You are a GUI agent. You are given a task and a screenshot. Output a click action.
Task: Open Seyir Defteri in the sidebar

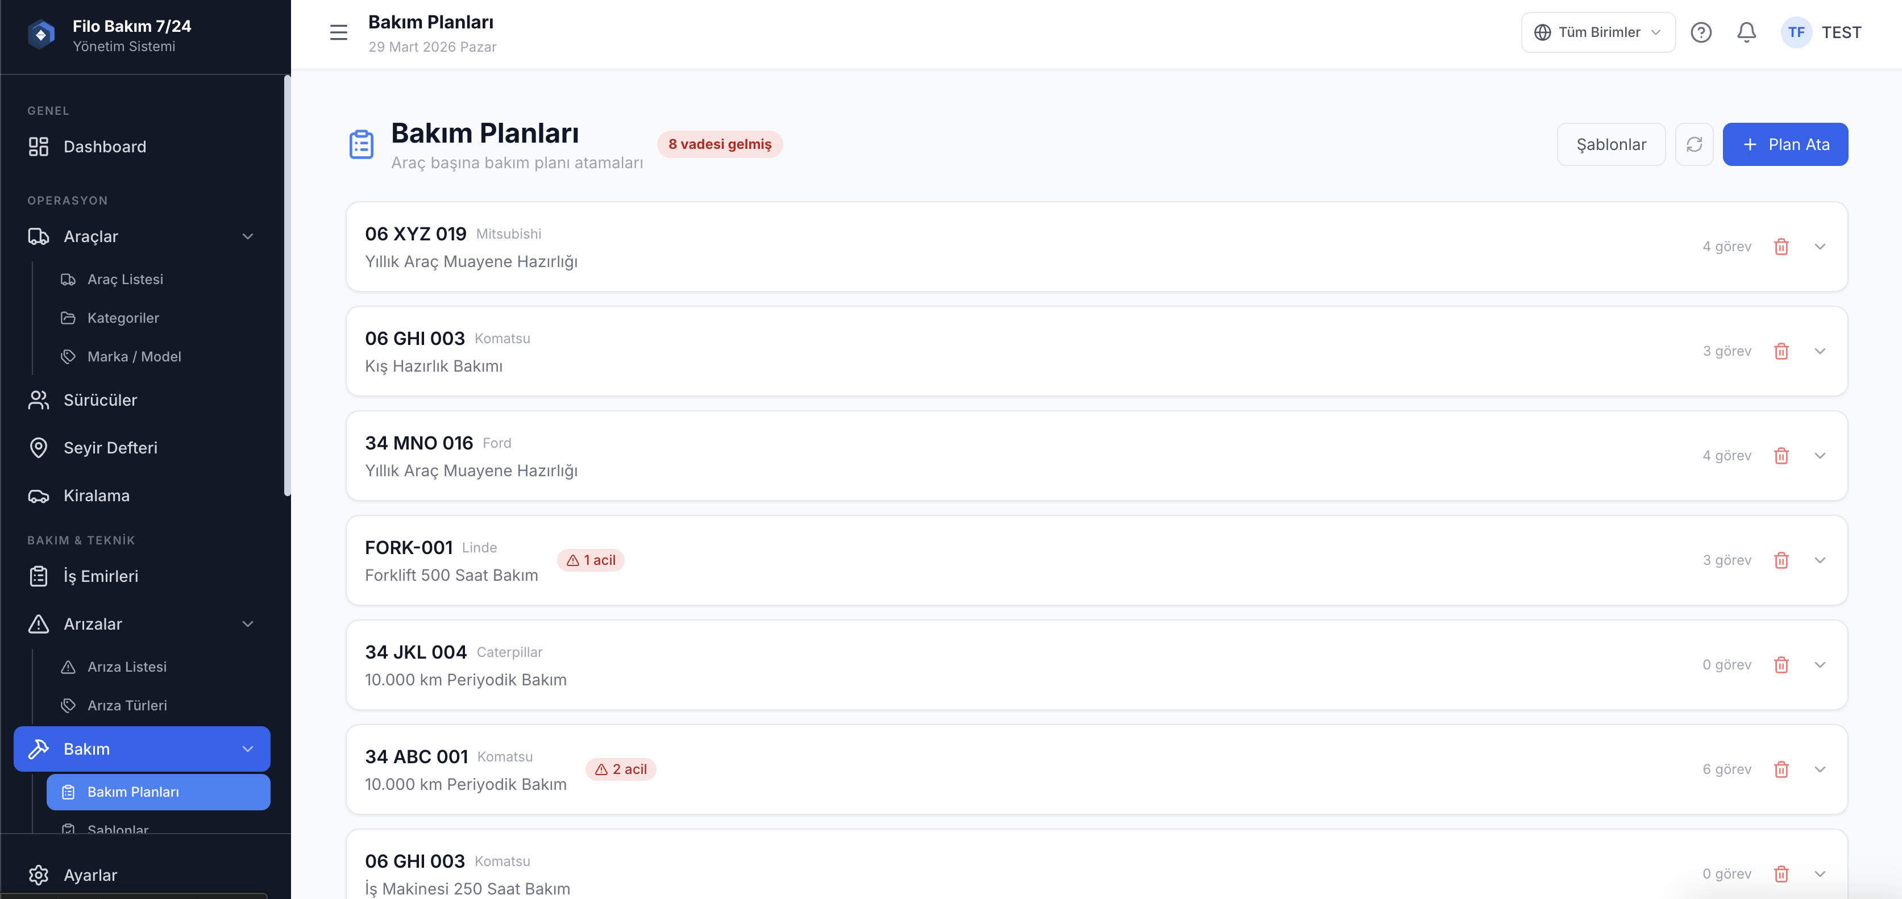point(110,448)
